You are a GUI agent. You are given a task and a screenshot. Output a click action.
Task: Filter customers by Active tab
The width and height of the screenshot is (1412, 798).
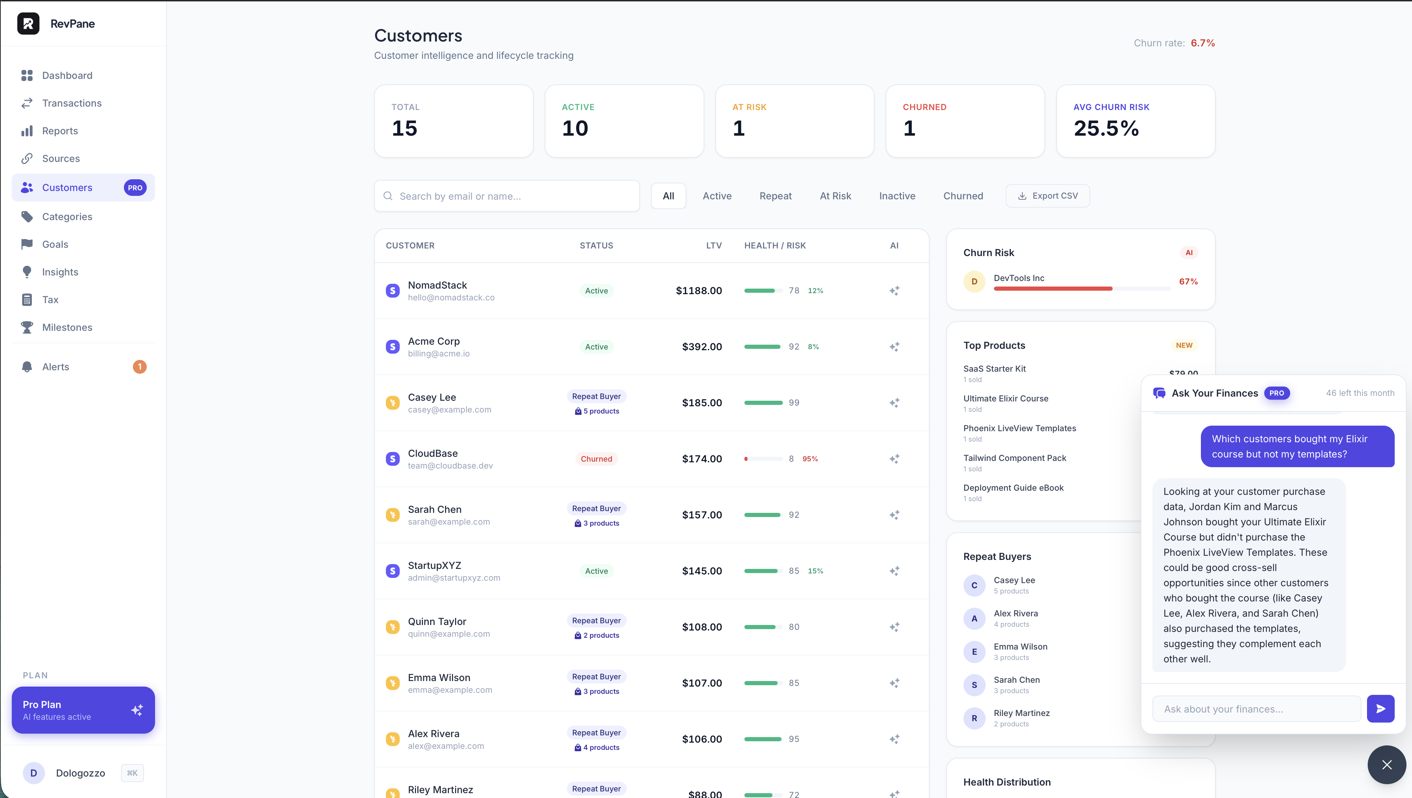click(716, 196)
